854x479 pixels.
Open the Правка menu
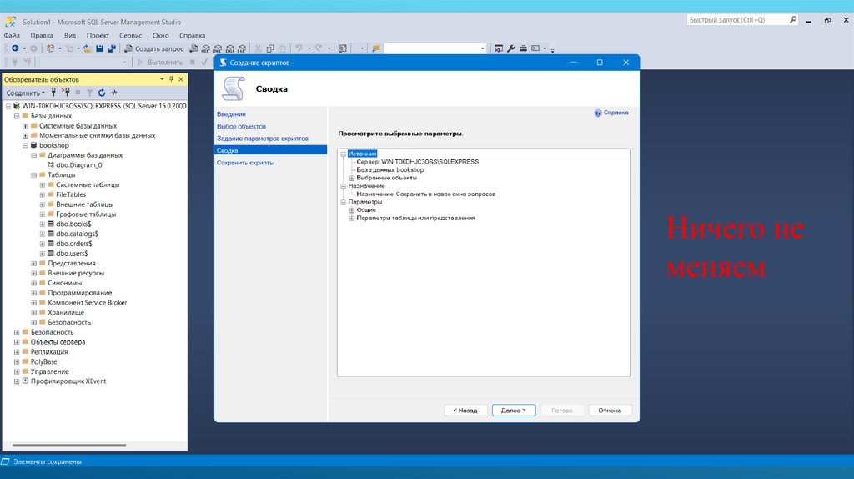[42, 35]
